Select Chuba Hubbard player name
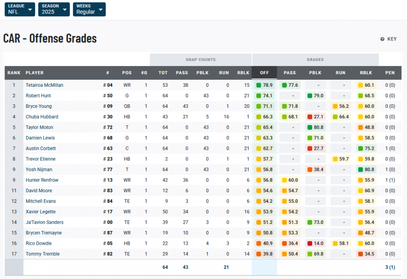 42,117
